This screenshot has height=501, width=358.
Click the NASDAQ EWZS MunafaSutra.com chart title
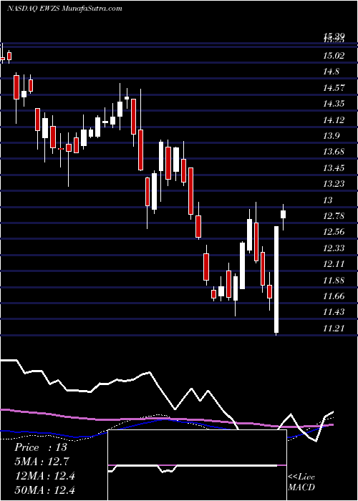(x=64, y=9)
